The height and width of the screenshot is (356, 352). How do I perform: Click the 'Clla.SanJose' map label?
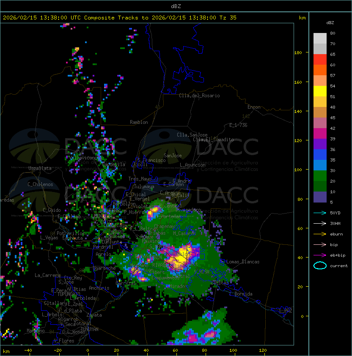coord(192,135)
